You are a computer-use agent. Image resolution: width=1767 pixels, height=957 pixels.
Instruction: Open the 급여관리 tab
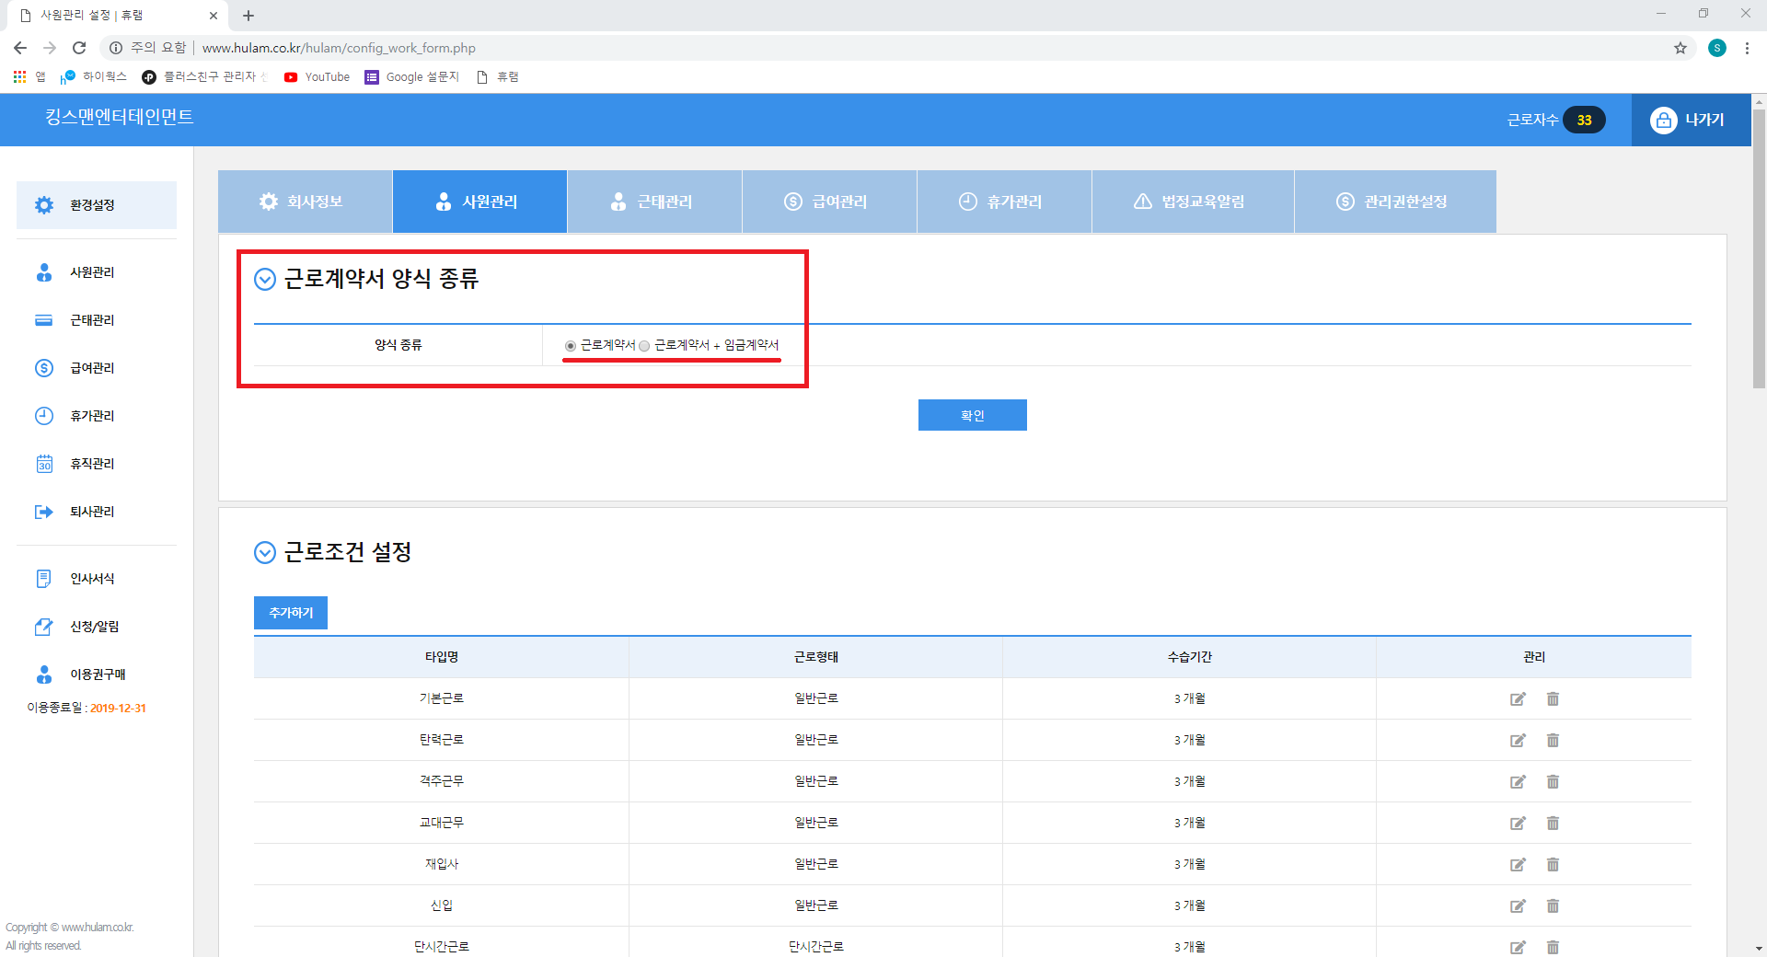coord(829,202)
